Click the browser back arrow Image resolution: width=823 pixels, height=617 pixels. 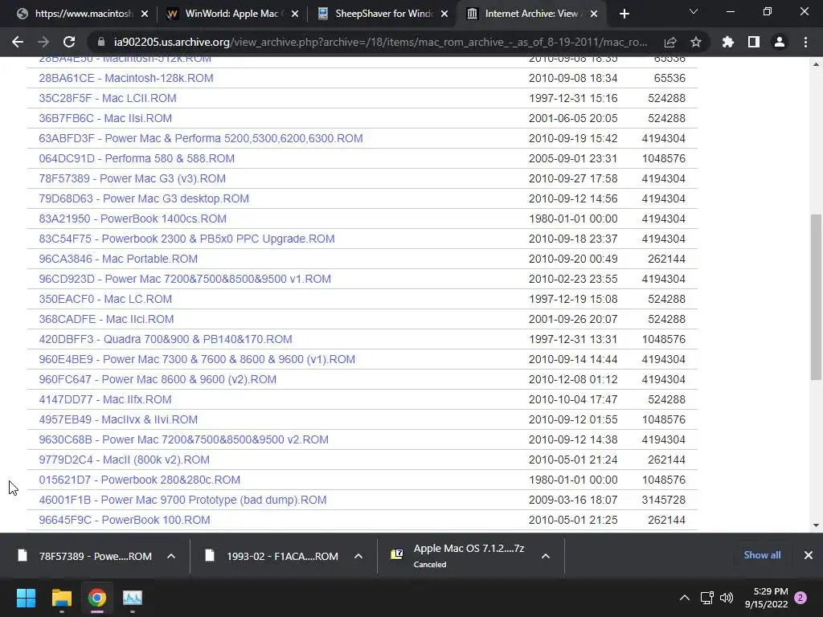pyautogui.click(x=18, y=42)
